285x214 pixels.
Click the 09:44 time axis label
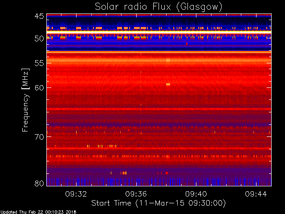pos(256,194)
